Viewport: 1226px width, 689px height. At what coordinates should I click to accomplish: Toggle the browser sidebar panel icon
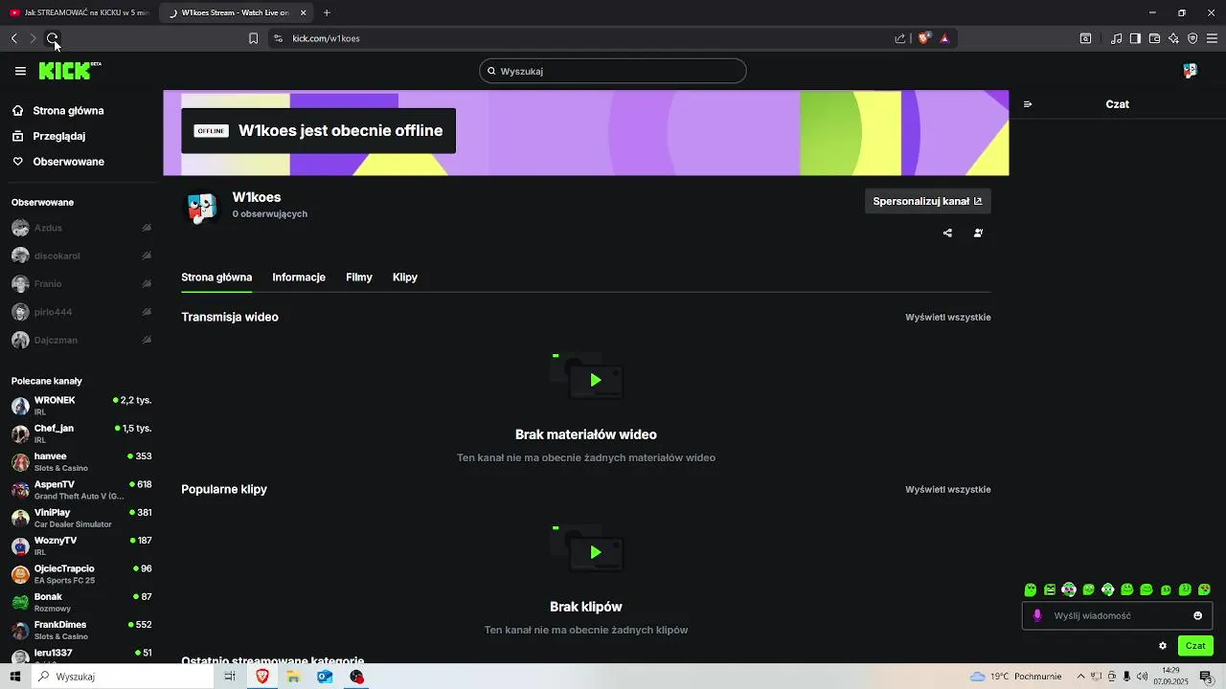pyautogui.click(x=1135, y=38)
